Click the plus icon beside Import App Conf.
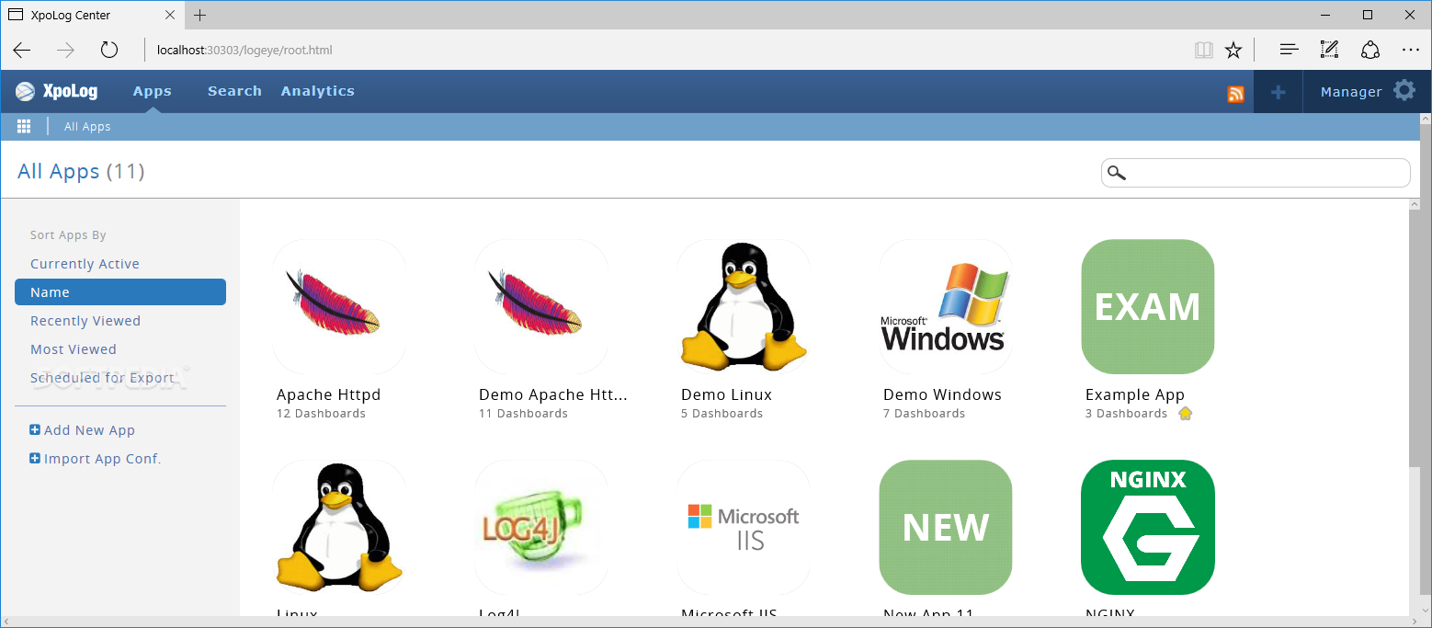Screen dimensions: 1432x628 35,458
